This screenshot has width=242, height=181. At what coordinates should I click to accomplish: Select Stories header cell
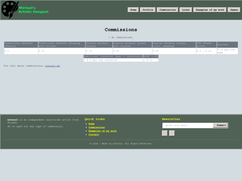pos(227,45)
